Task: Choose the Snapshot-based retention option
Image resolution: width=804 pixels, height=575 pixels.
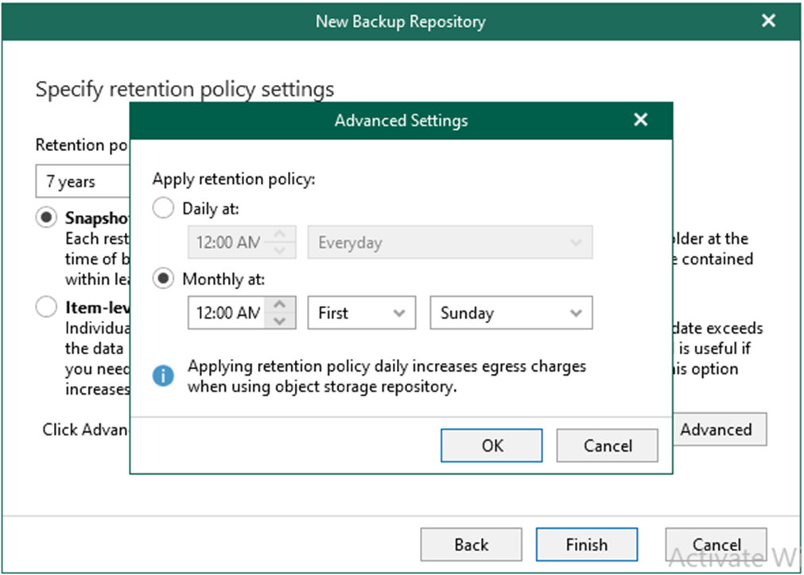Action: (x=48, y=218)
